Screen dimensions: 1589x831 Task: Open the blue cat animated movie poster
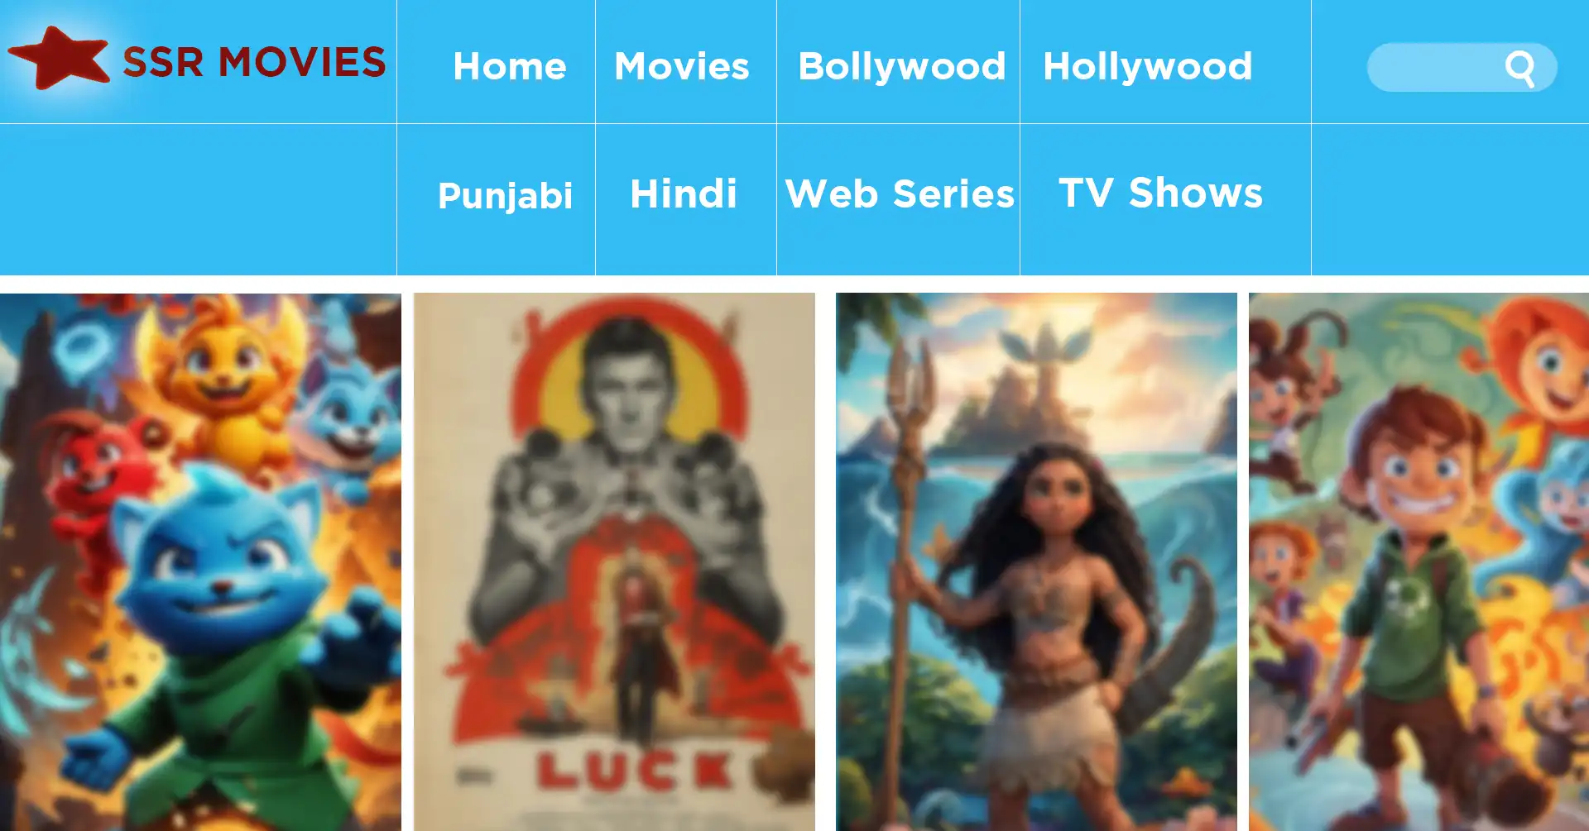click(x=200, y=562)
